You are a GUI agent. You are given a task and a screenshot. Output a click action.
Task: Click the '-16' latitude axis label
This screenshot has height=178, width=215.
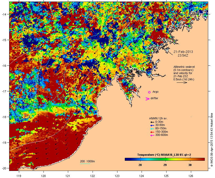coord(4,66)
